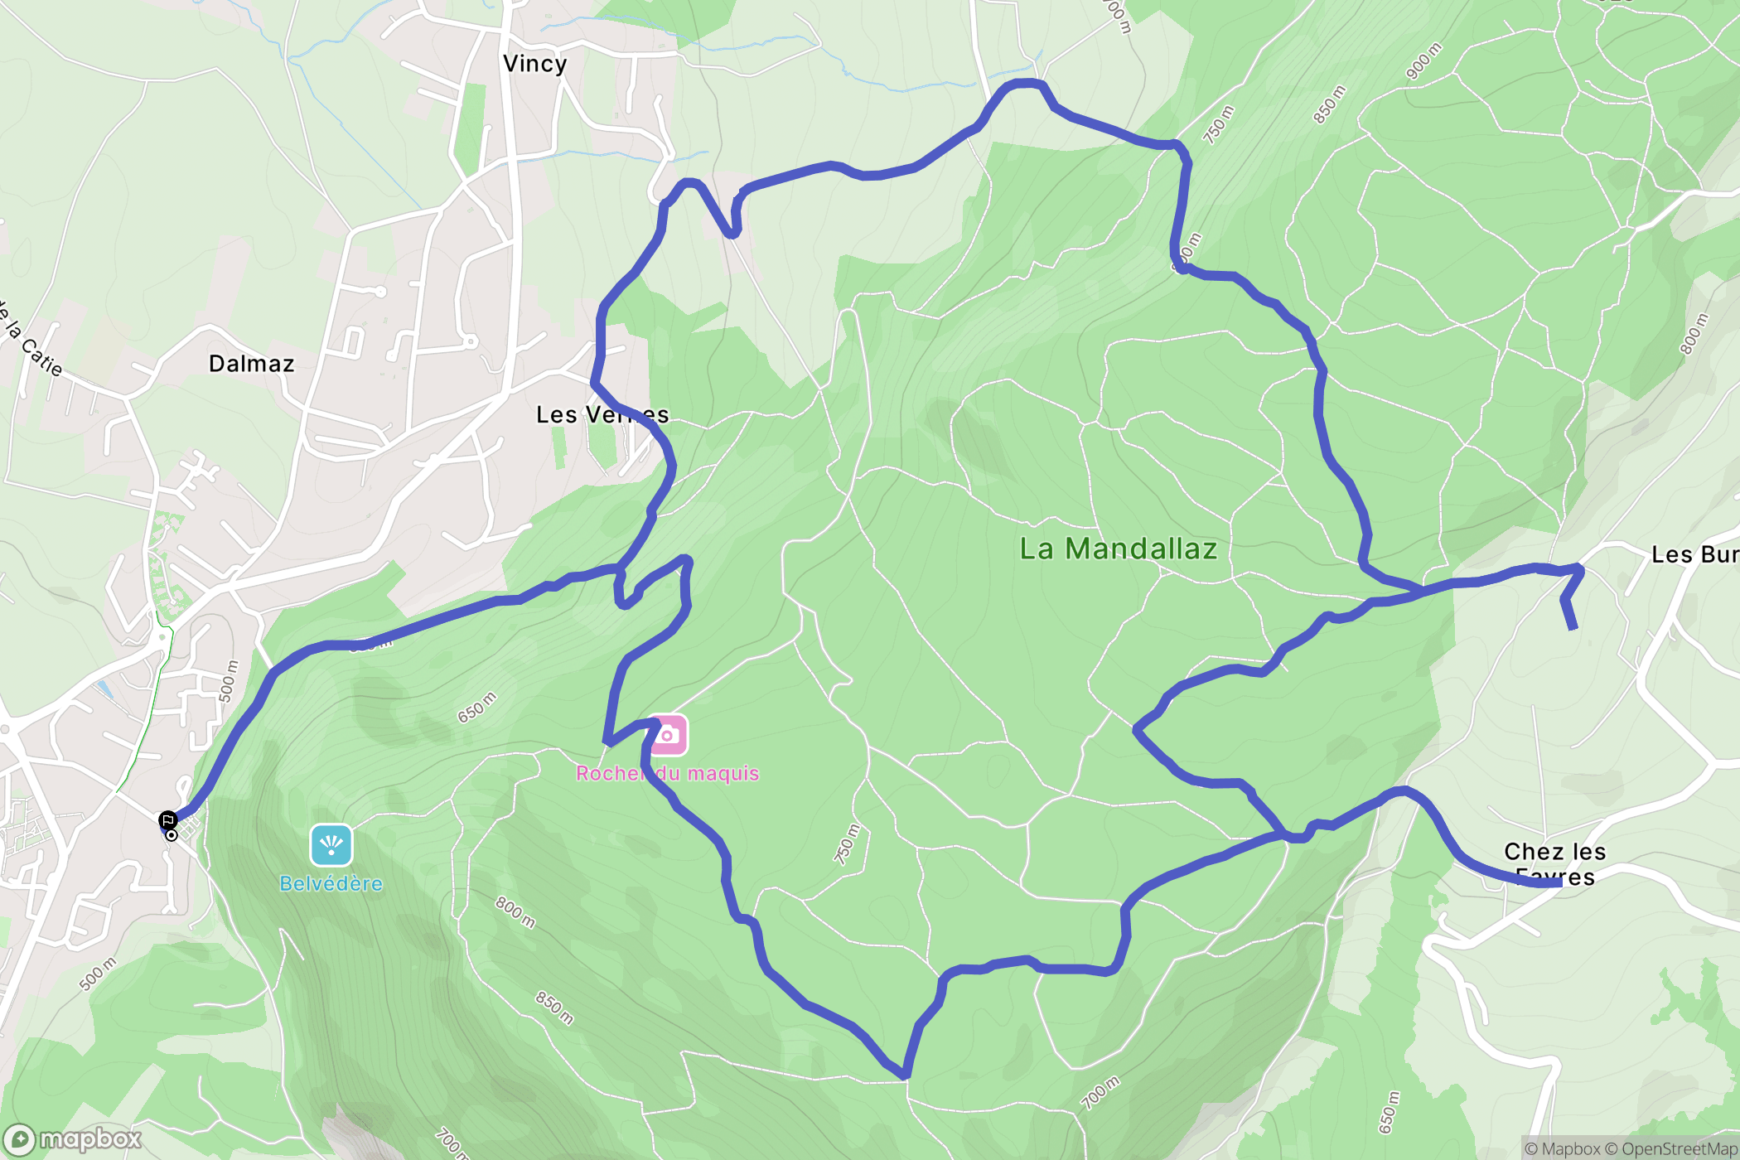Image resolution: width=1740 pixels, height=1160 pixels.
Task: Select the Les Vernes village label
Action: click(x=602, y=414)
